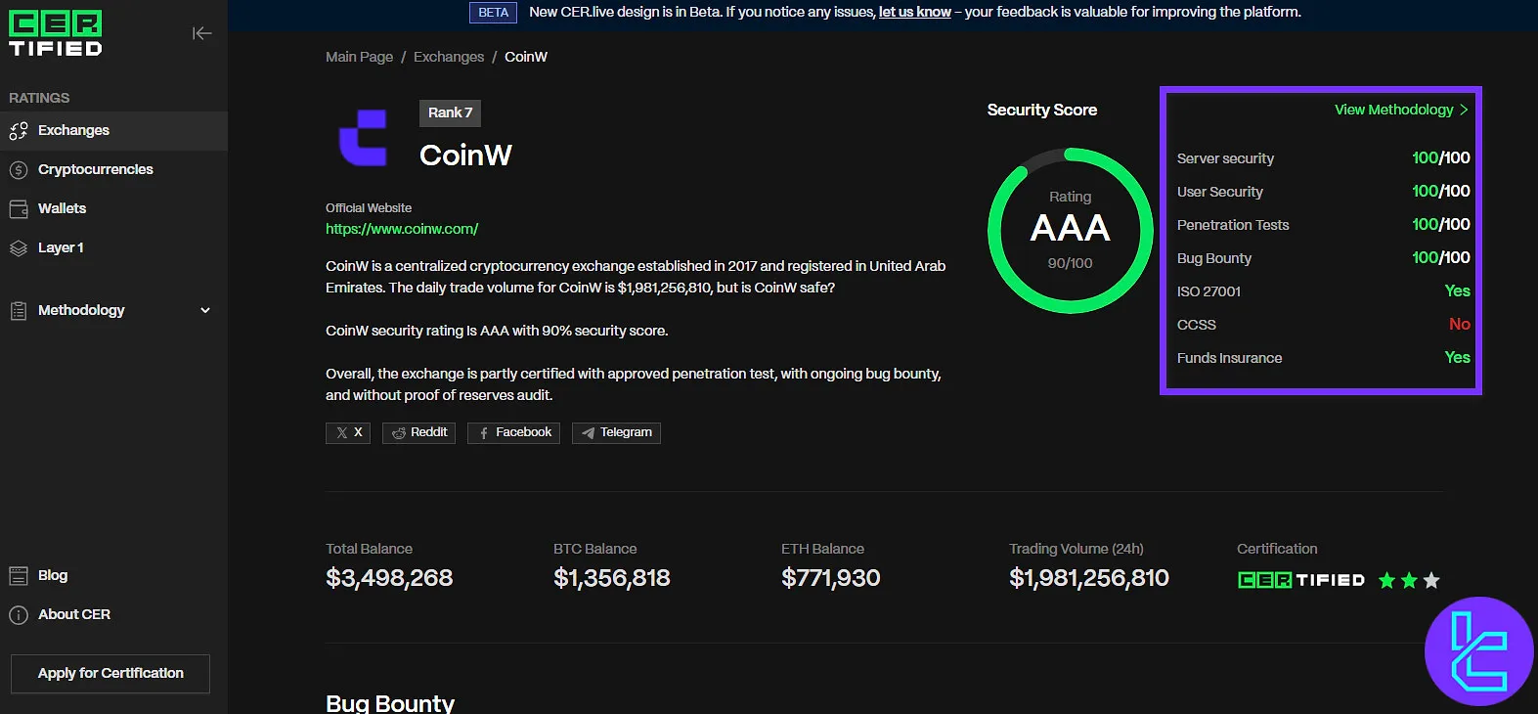Image resolution: width=1538 pixels, height=714 pixels.
Task: Click the Apply for Certification button
Action: pyautogui.click(x=110, y=673)
